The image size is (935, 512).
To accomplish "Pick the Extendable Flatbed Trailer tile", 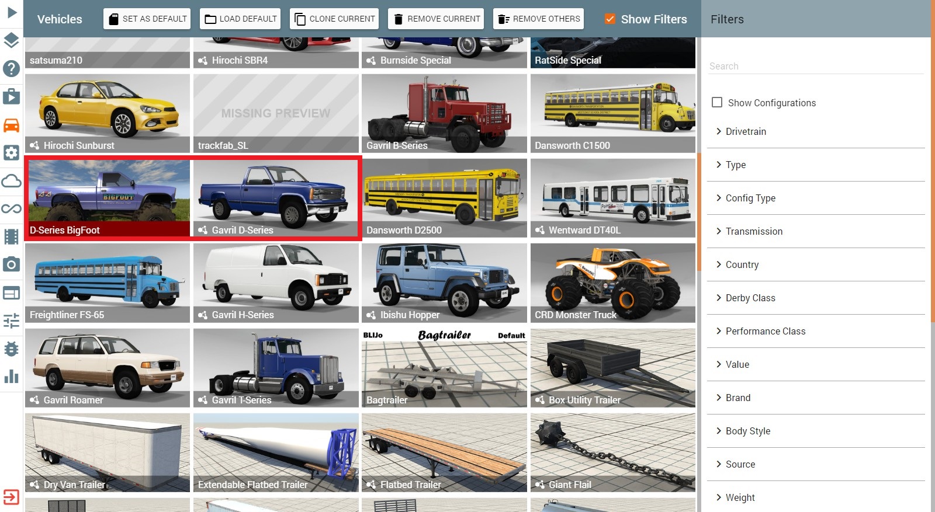I will tap(276, 453).
